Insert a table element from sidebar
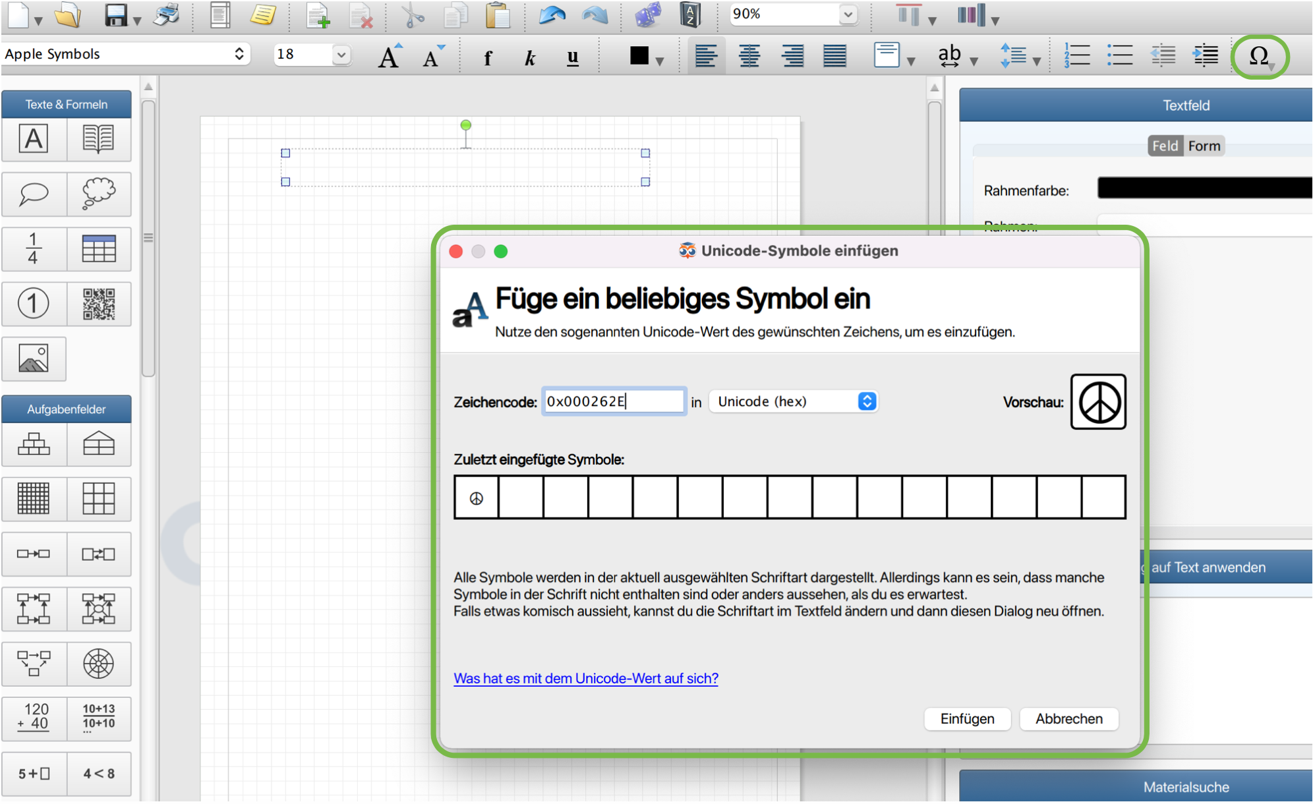Image resolution: width=1313 pixels, height=804 pixels. [x=99, y=249]
